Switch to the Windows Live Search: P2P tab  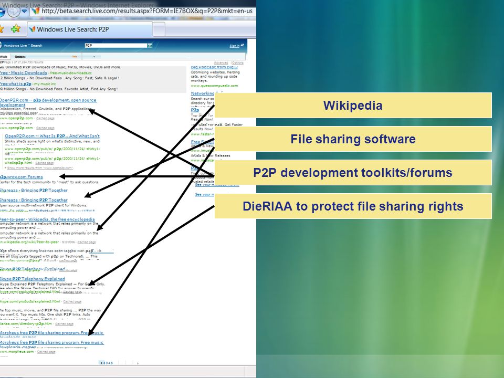coord(90,29)
